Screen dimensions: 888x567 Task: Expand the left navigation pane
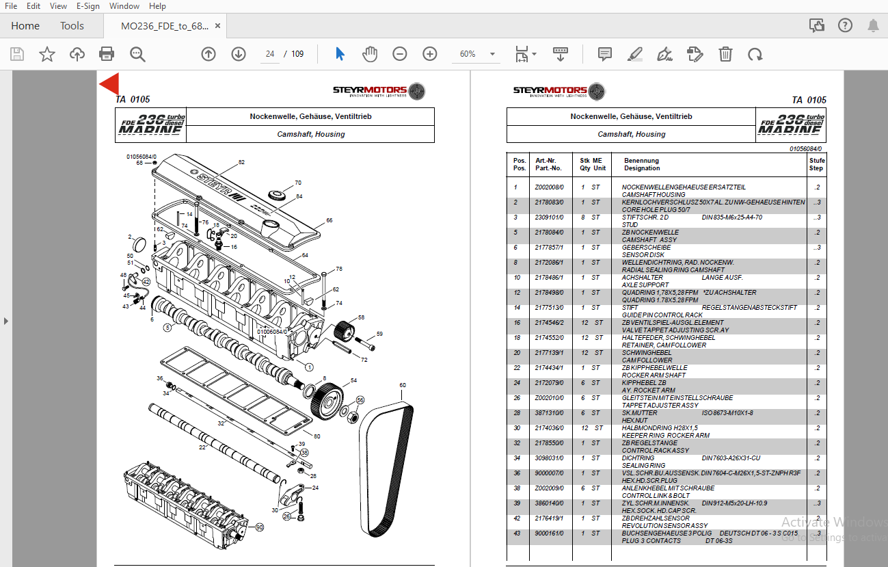(6, 320)
